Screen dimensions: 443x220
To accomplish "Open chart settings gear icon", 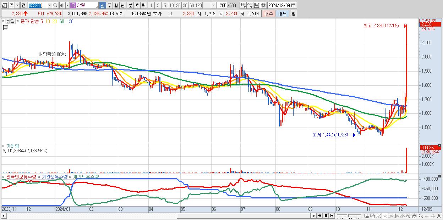I will (263, 5).
